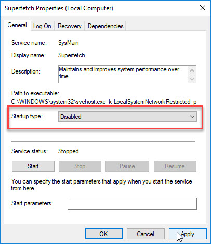The height and width of the screenshot is (244, 211).
Task: Open the Log On tab
Action: [x=42, y=26]
